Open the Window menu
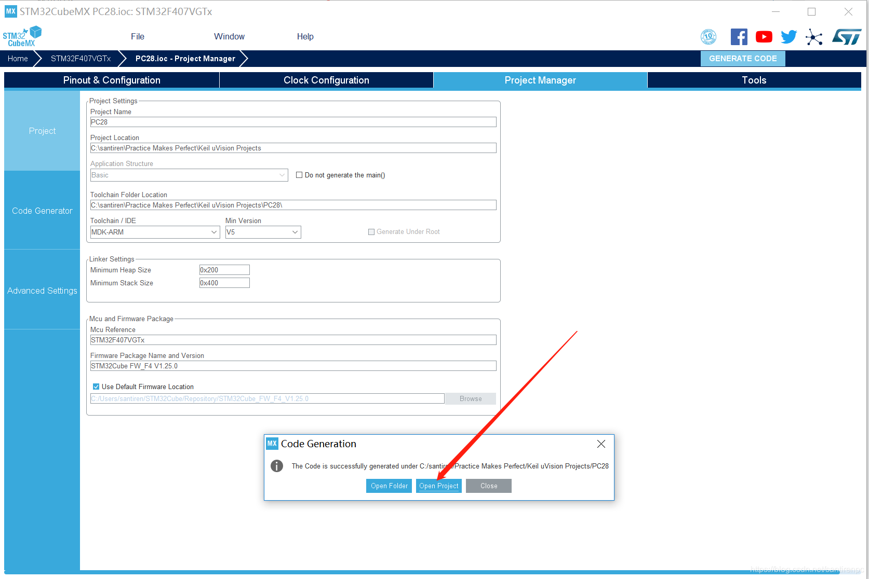The height and width of the screenshot is (579, 869). pyautogui.click(x=229, y=36)
